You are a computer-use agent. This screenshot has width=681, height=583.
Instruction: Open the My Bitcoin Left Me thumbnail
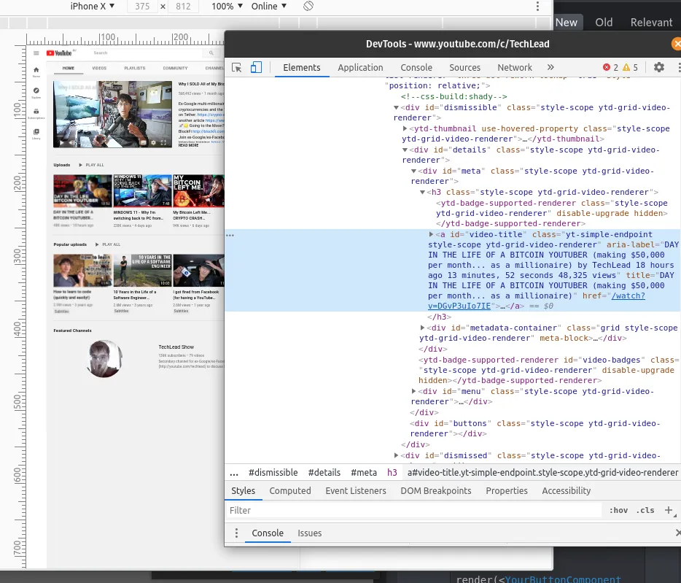pos(198,191)
